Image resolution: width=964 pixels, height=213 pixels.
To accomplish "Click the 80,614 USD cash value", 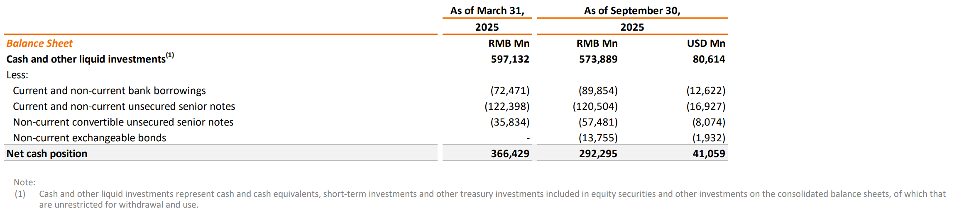I will [x=709, y=59].
